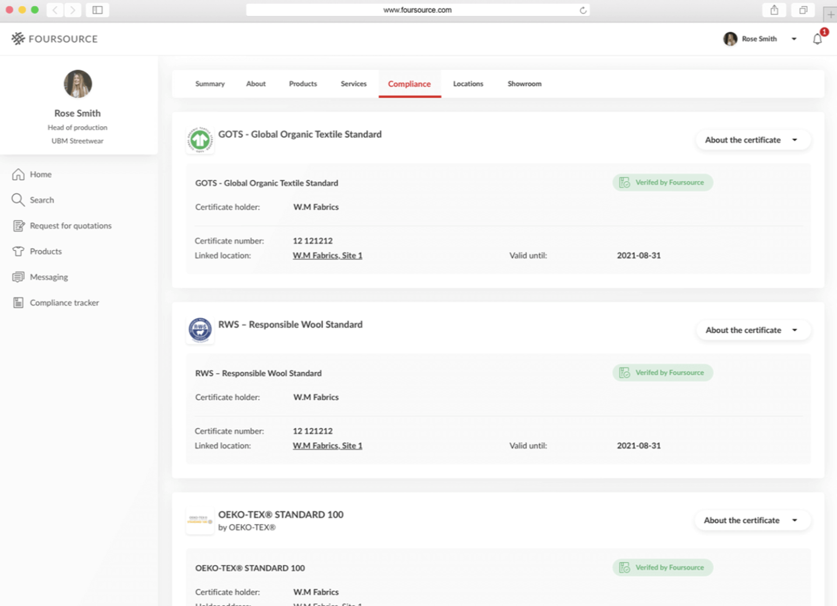
Task: Open the Compliance tracker
Action: click(64, 302)
